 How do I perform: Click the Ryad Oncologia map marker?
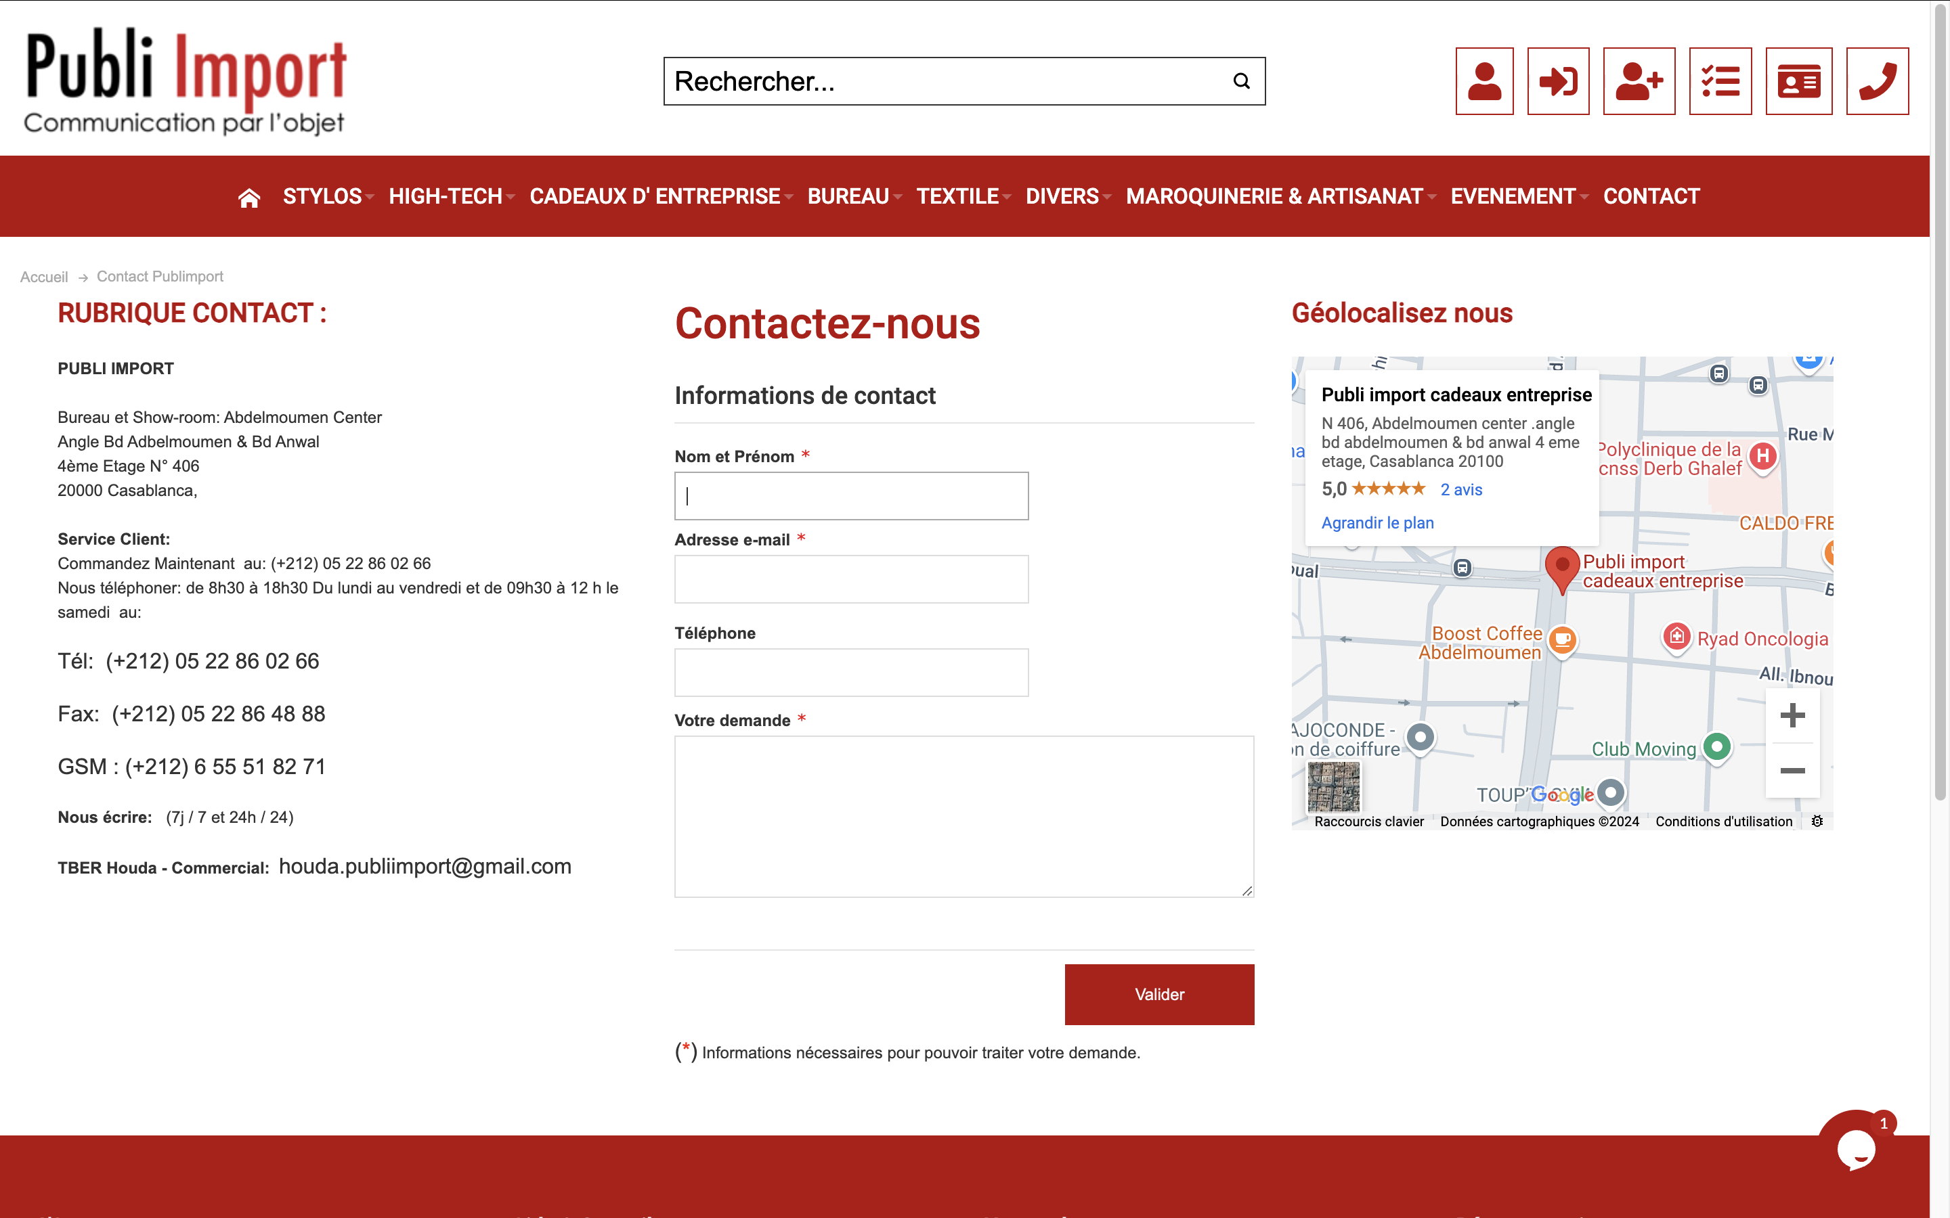coord(1677,637)
